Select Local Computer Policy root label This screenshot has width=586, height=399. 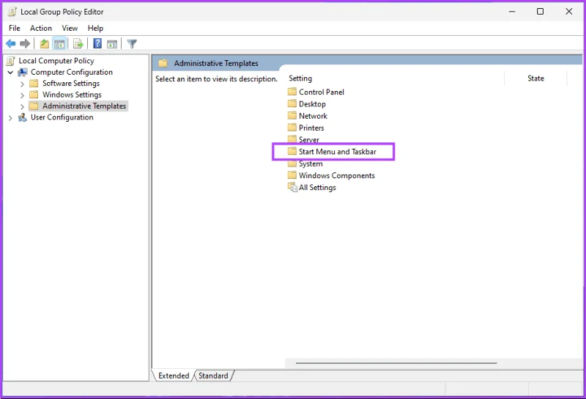pos(56,61)
